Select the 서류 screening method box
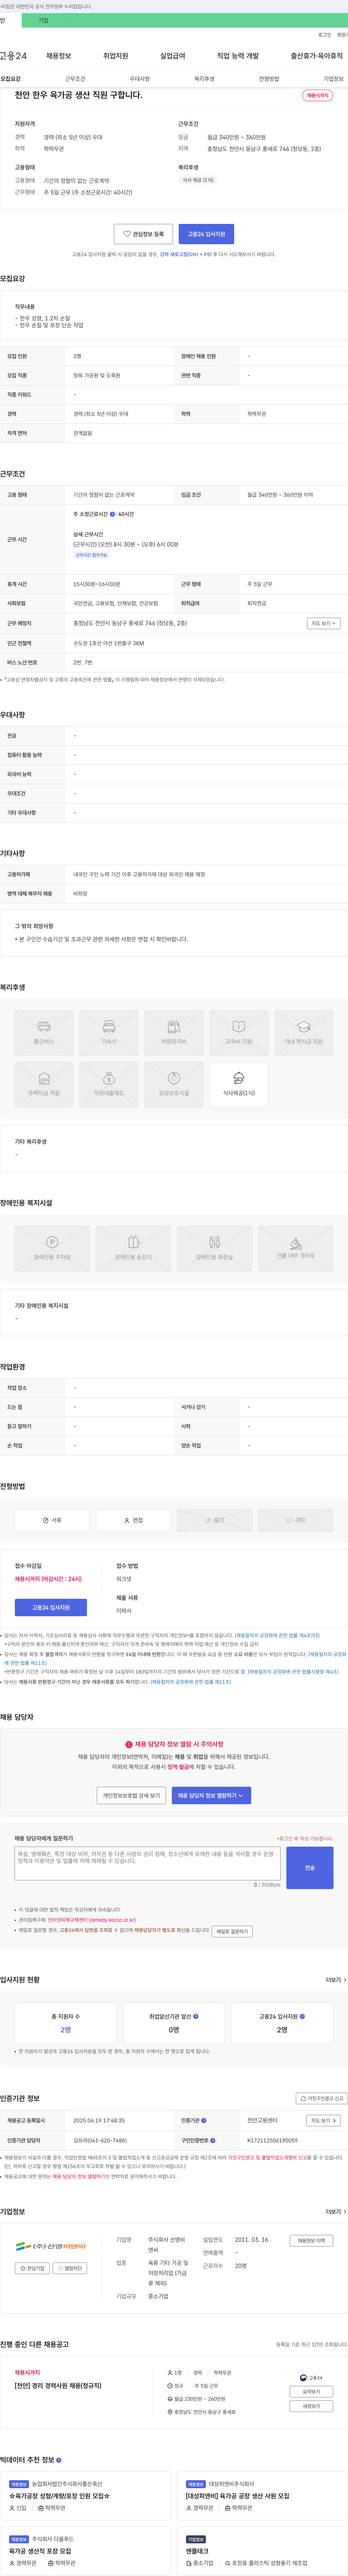 pyautogui.click(x=52, y=1520)
